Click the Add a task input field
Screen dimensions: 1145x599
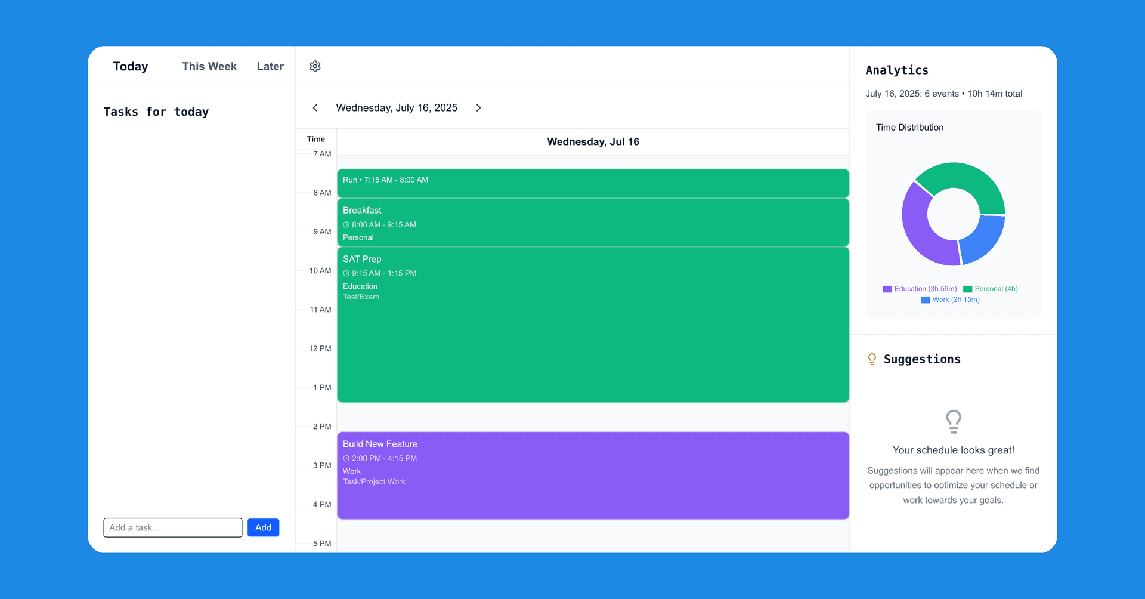pos(172,527)
